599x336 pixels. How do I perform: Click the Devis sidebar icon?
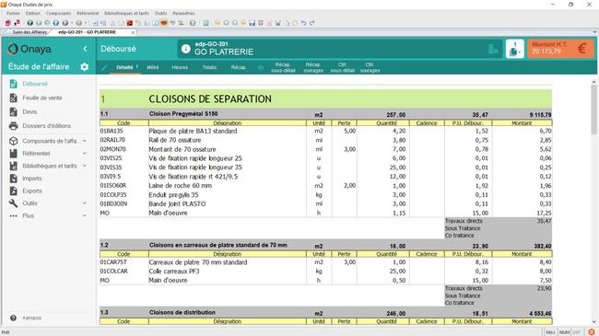click(x=14, y=112)
